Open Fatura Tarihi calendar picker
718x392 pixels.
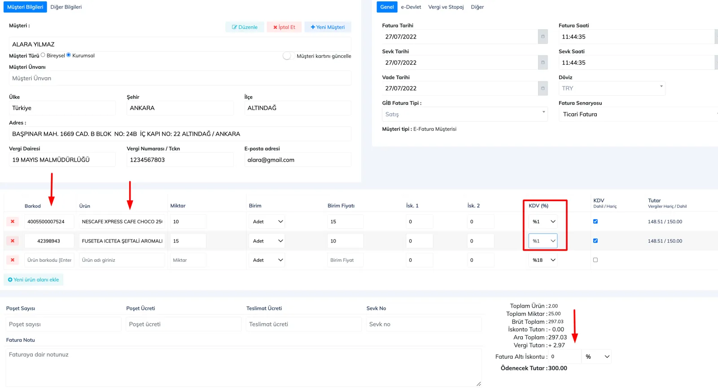click(x=543, y=37)
